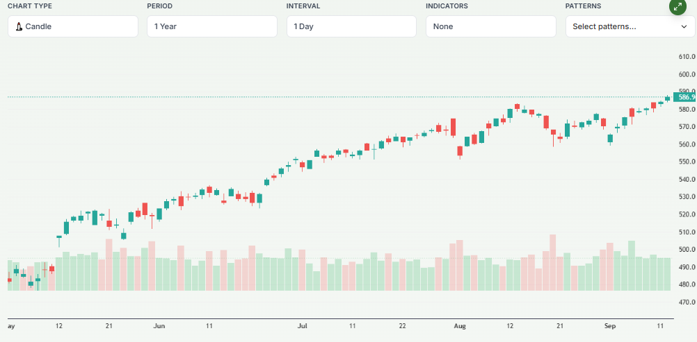Click the 500.0 price axis label
Image resolution: width=697 pixels, height=342 pixels.
click(x=687, y=250)
